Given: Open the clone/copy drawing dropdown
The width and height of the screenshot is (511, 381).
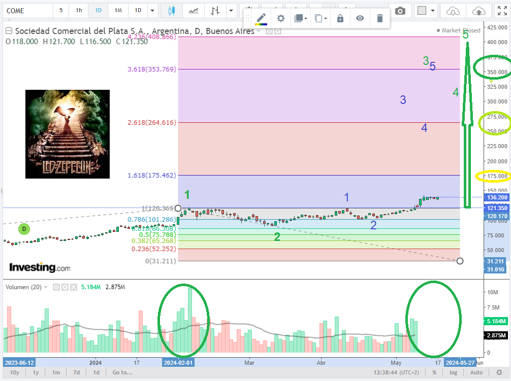Looking at the screenshot, I should (x=321, y=19).
